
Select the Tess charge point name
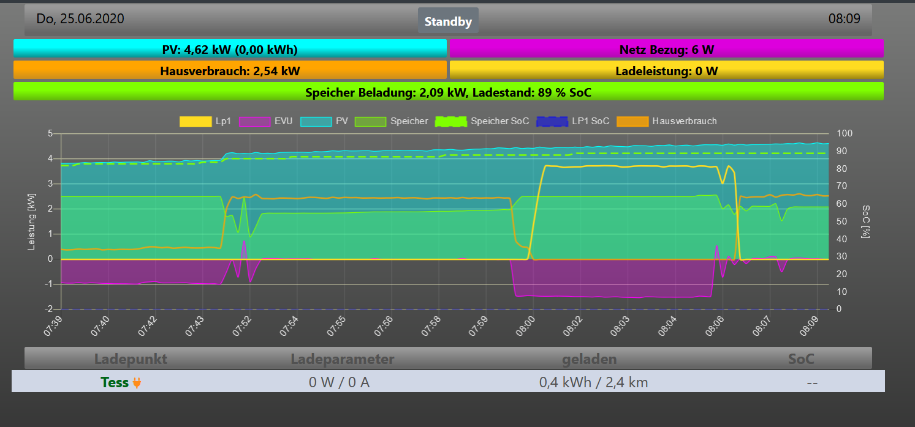click(115, 383)
